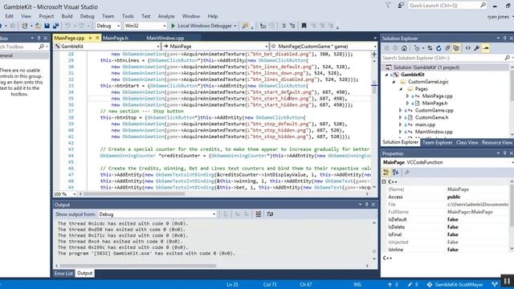Screen dimensions: 514x289
Task: Switch to the MainPage.h editor tab
Action: point(116,38)
